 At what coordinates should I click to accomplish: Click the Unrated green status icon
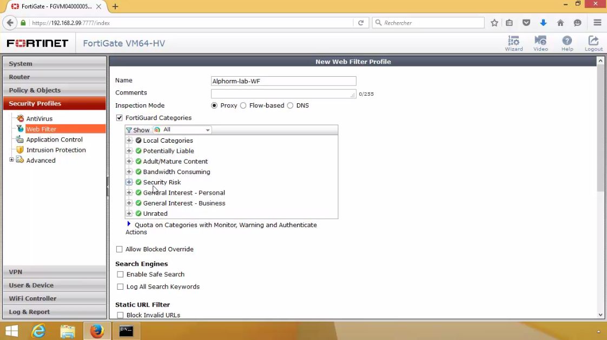pos(138,214)
